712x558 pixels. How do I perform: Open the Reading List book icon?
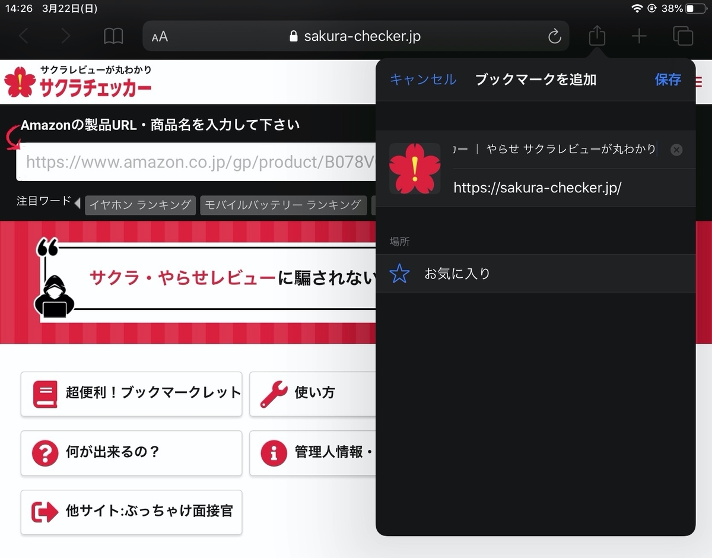tap(113, 36)
